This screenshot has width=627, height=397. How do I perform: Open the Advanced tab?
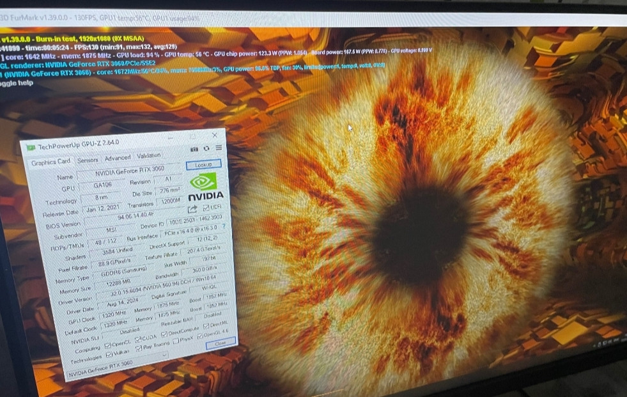[118, 157]
